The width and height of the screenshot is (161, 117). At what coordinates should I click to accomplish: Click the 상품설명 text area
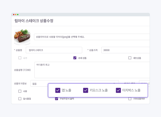tap(92, 70)
